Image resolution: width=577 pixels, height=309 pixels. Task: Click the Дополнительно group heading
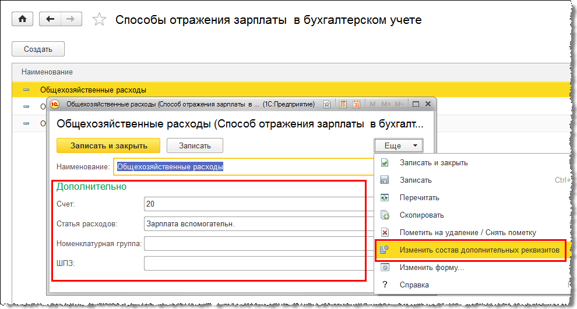[x=92, y=187]
